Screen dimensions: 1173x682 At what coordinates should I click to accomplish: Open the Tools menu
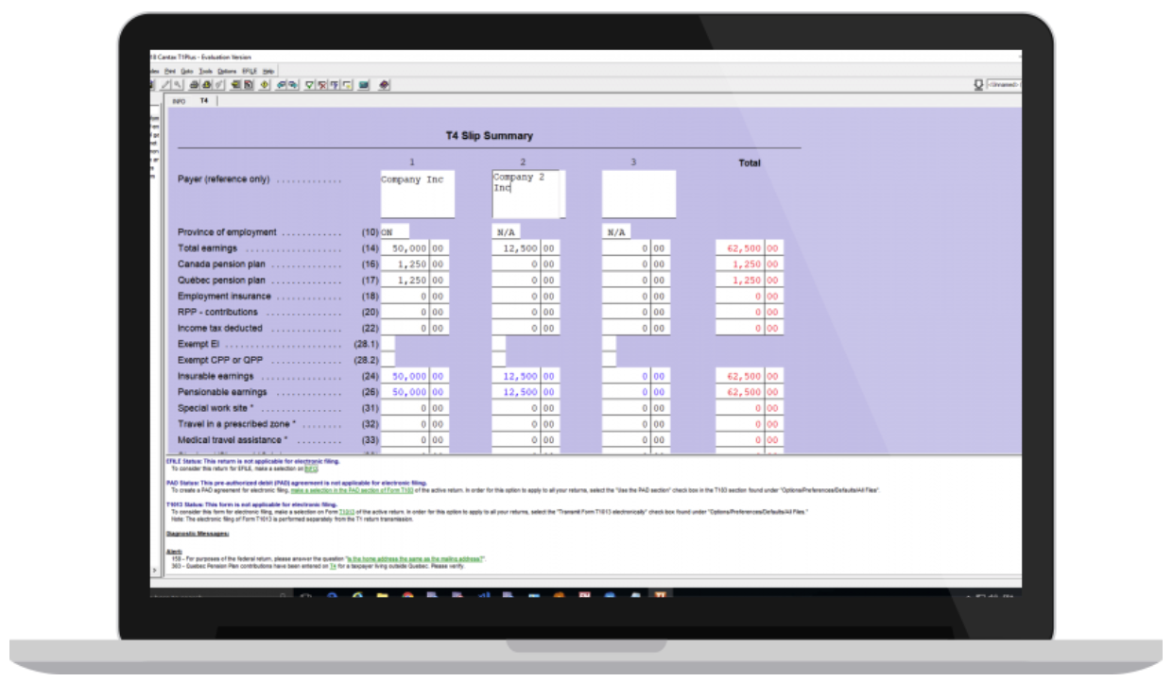(206, 71)
